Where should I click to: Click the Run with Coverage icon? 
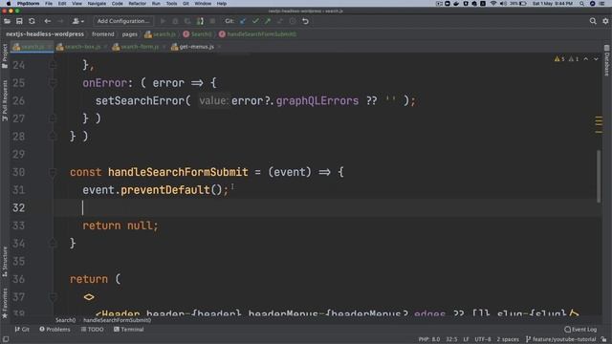tap(187, 21)
